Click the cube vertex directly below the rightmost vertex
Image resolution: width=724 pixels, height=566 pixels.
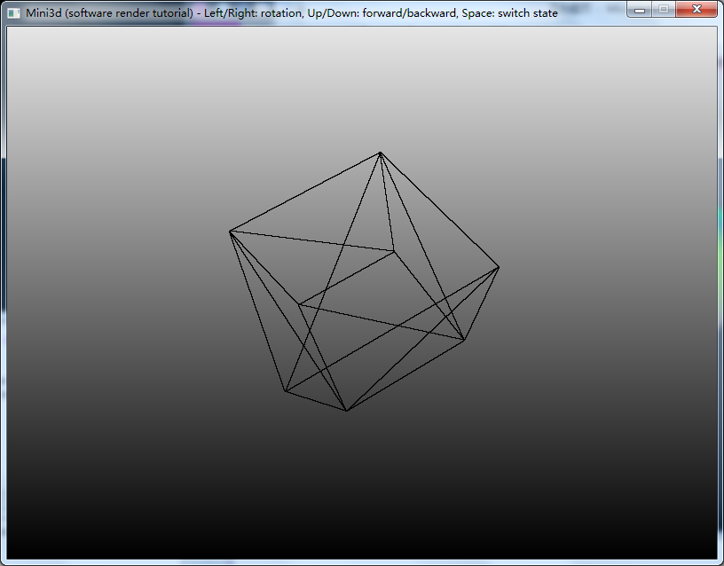[464, 340]
